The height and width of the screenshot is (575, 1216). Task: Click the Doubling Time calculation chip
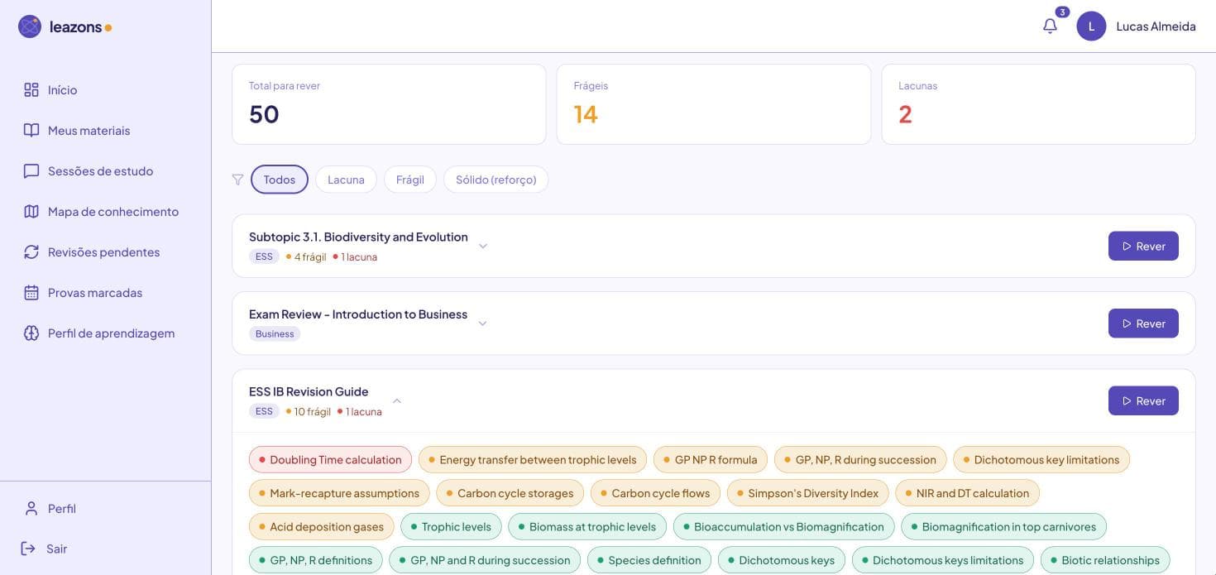coord(330,460)
